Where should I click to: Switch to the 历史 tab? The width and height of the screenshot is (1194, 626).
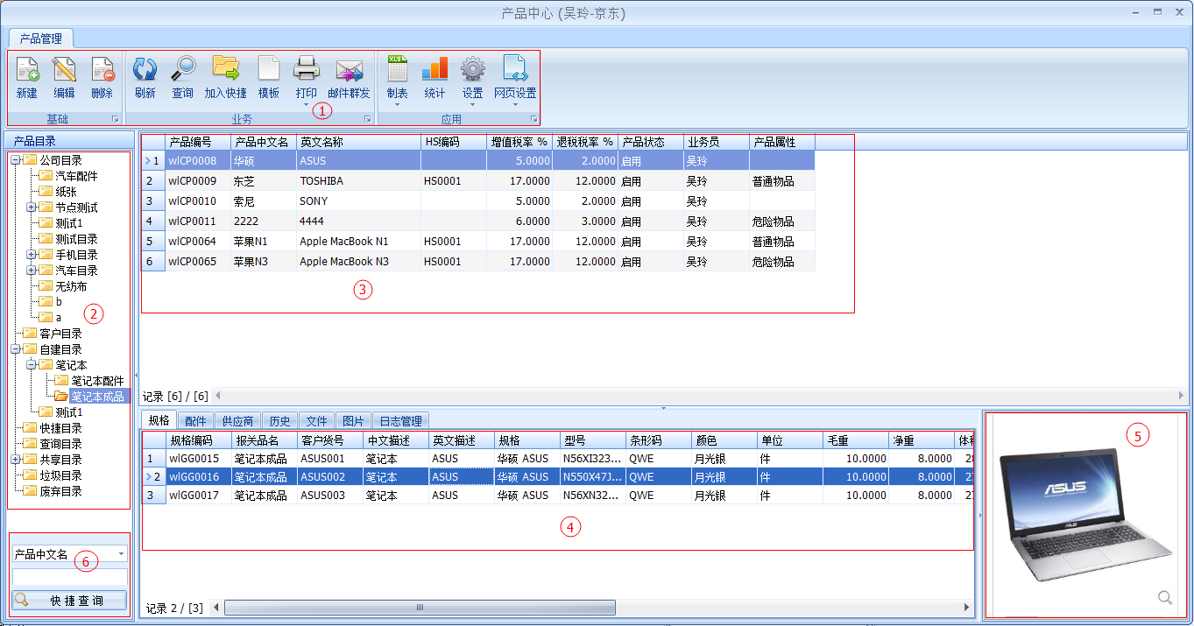279,421
